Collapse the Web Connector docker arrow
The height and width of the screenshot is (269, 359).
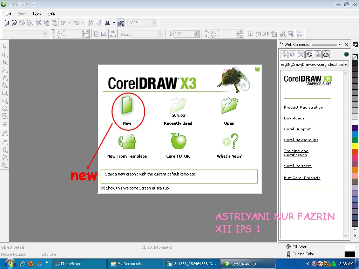tap(339, 44)
